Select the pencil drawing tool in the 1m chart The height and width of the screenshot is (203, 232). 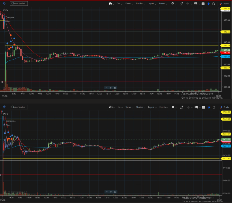coord(182,107)
